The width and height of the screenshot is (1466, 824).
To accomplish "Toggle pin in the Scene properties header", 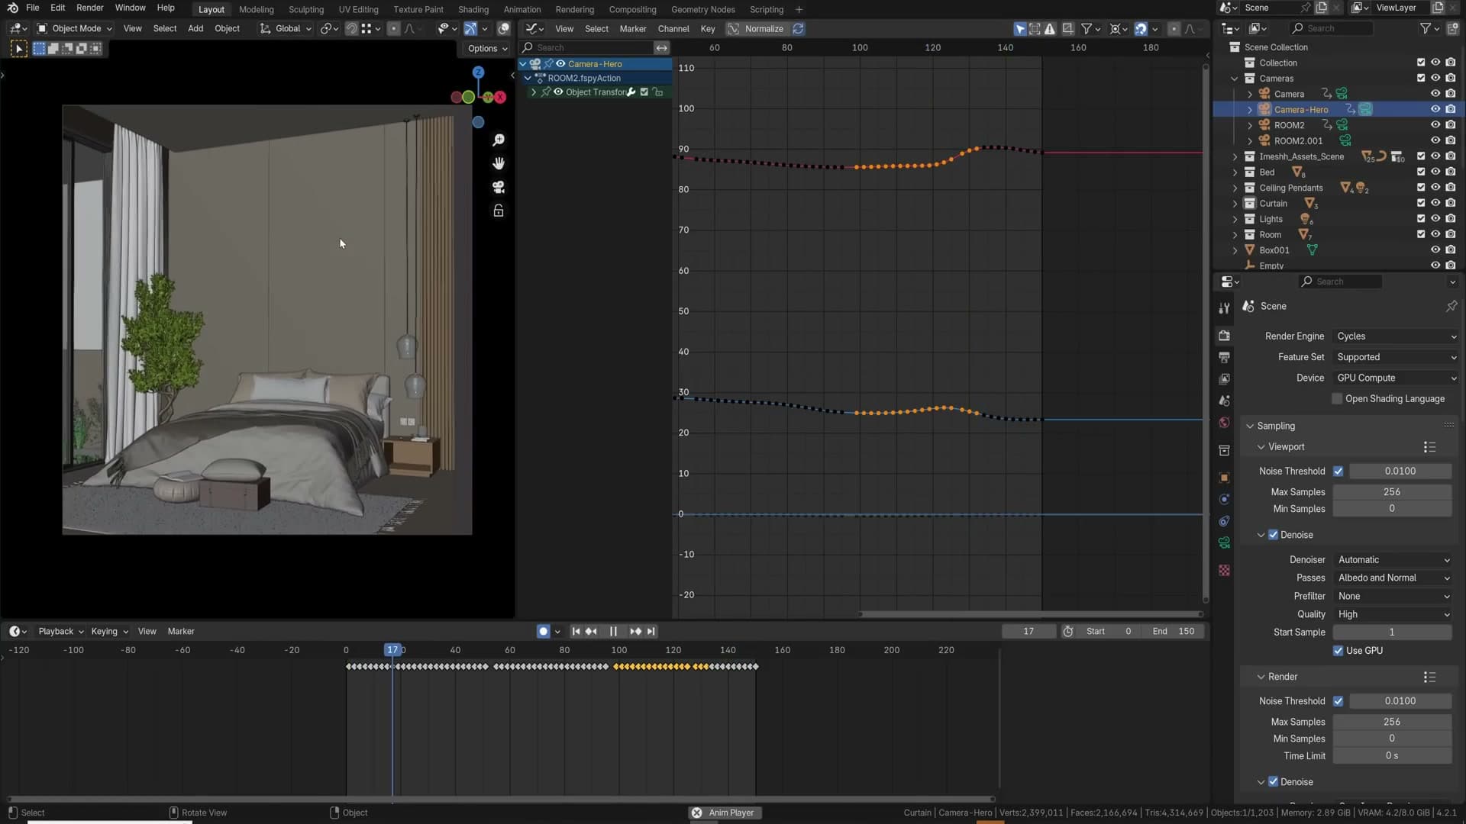I will click(1451, 306).
